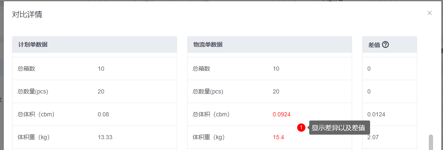
Task: Select the 0.0124 difference value
Action: coord(376,115)
